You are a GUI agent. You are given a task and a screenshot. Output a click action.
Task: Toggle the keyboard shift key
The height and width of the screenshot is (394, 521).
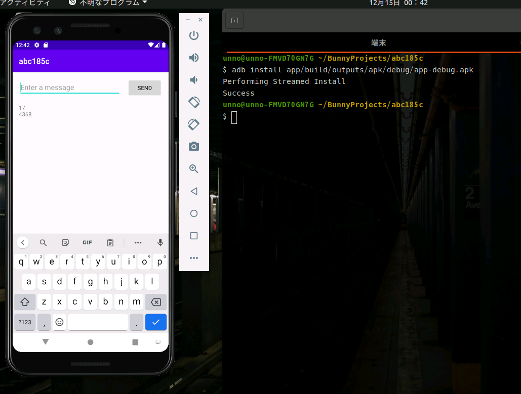tap(25, 302)
